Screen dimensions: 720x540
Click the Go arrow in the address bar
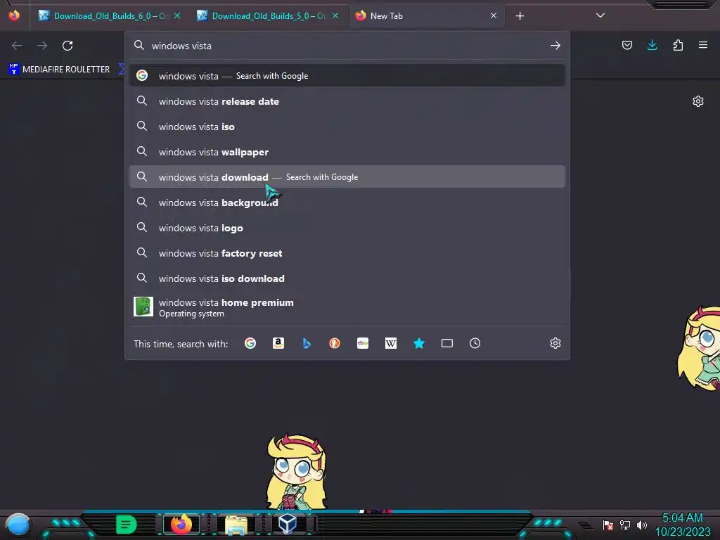tap(555, 46)
